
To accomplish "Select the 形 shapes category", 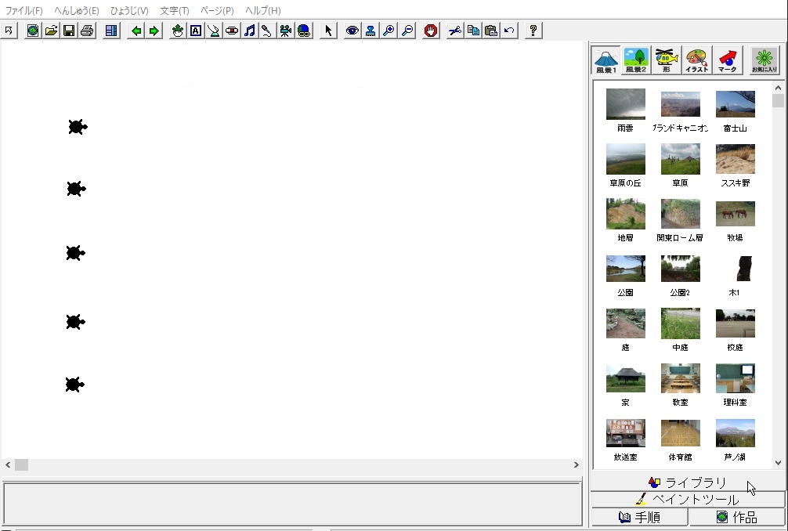I will tap(666, 60).
